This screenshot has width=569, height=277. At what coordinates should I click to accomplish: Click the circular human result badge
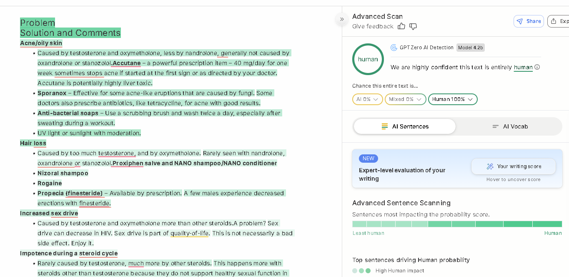click(368, 59)
